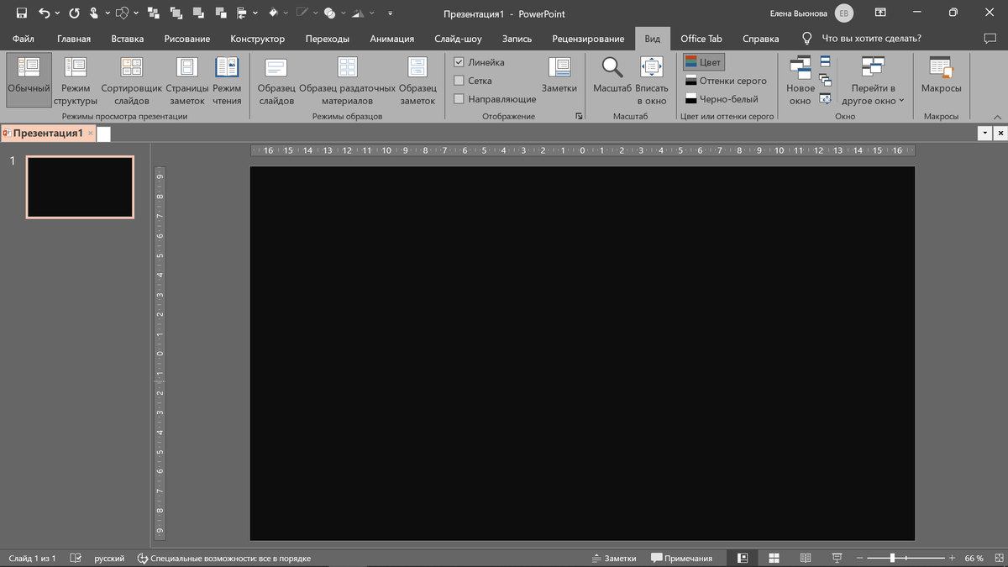The image size is (1008, 567).
Task: Expand shapes dropdown arrow in quick access
Action: (135, 13)
